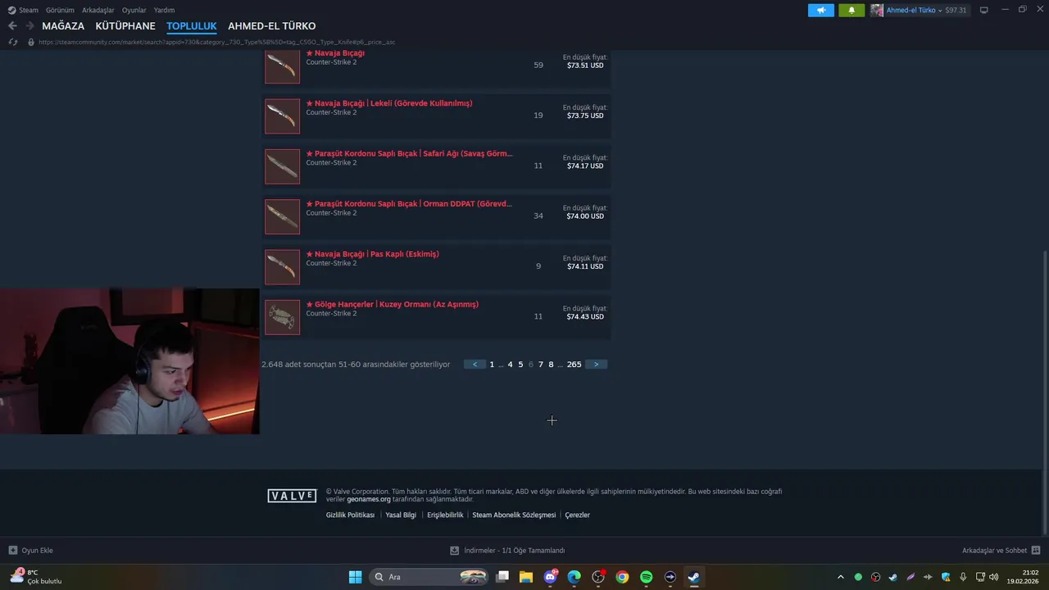
Task: Open Microsoft Edge from taskbar
Action: coord(574,577)
